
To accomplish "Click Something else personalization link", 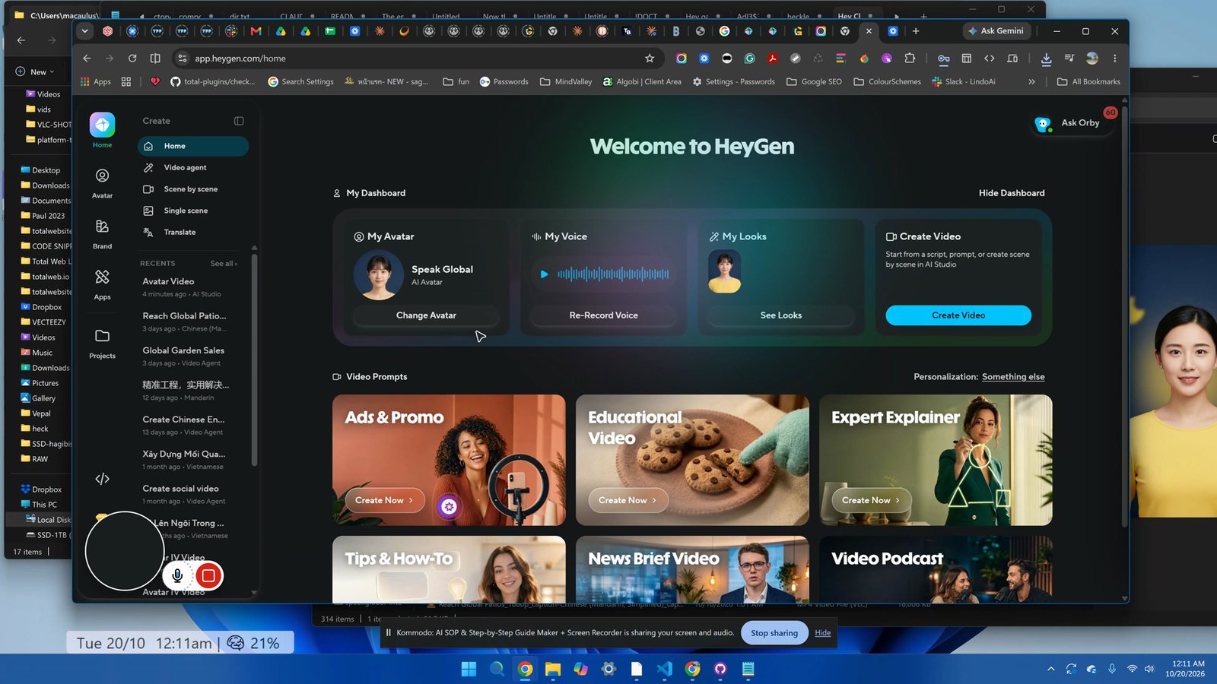I will 1013,377.
